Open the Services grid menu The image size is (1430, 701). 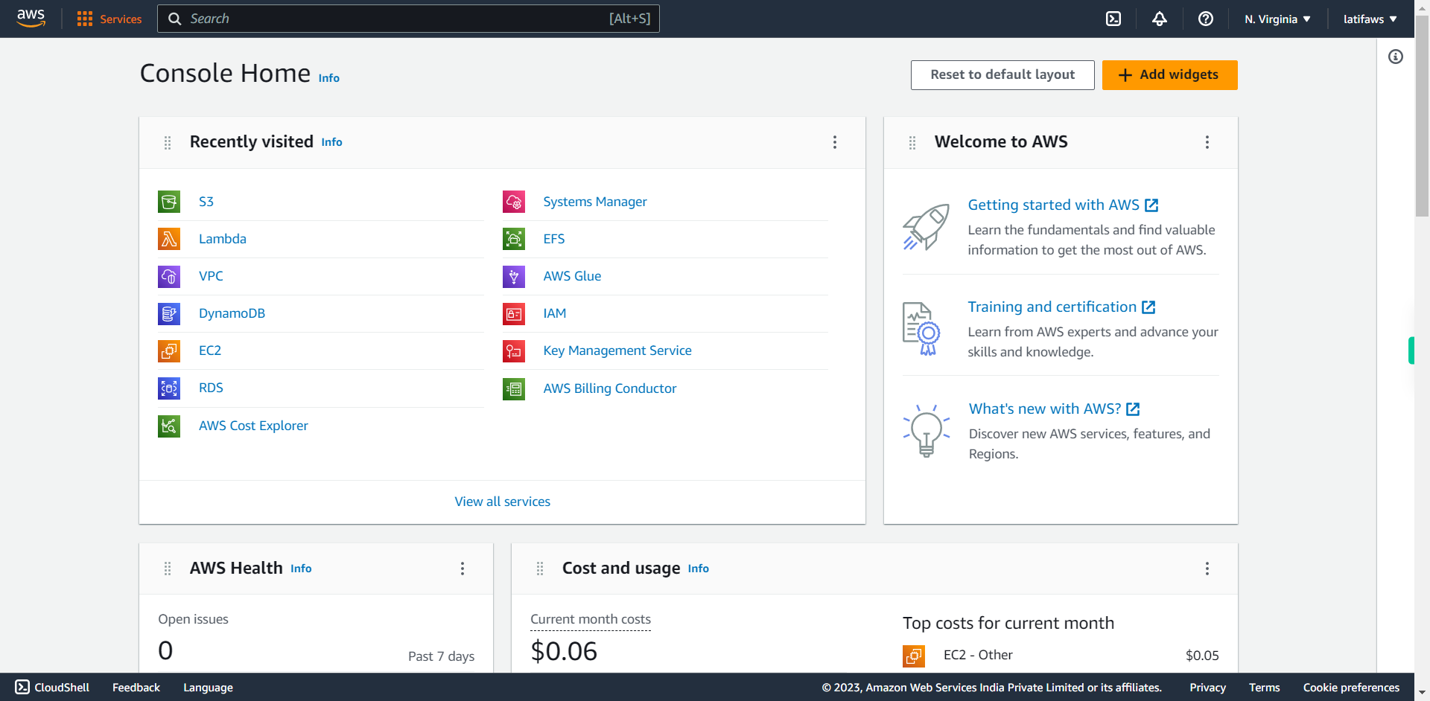(x=85, y=19)
